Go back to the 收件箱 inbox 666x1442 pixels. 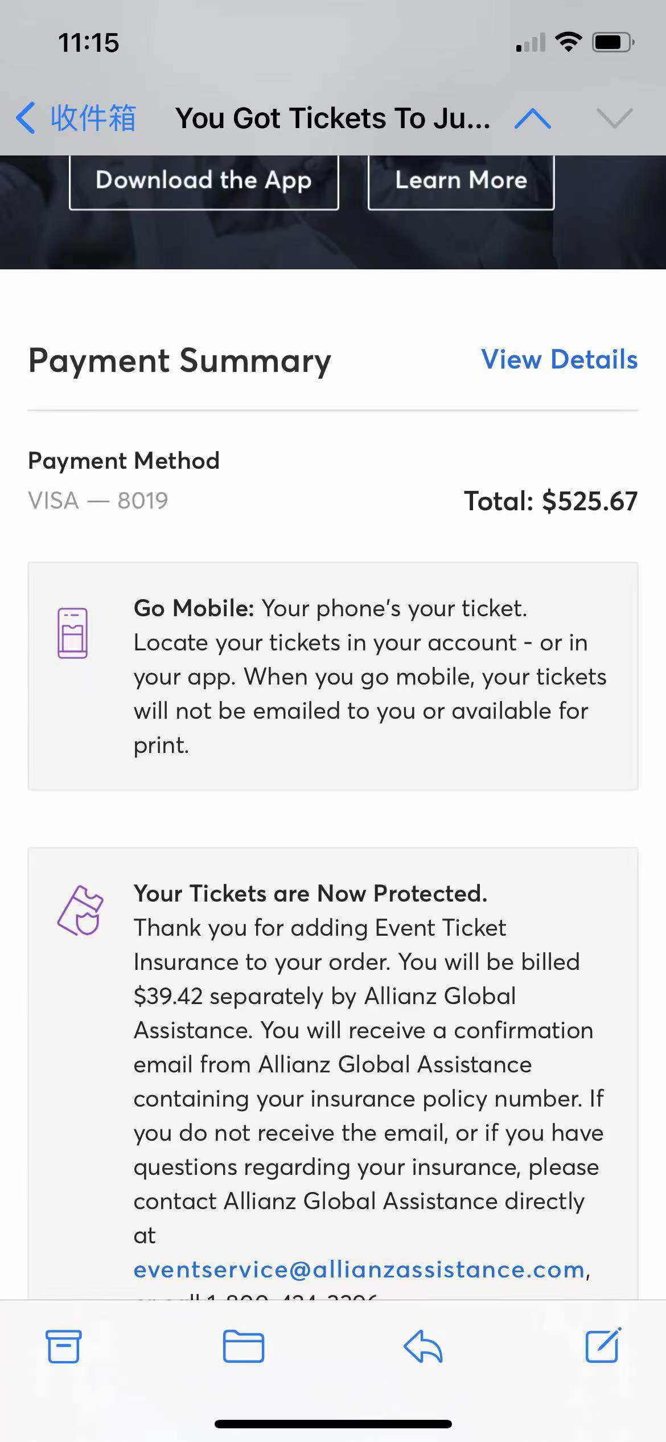click(x=93, y=118)
